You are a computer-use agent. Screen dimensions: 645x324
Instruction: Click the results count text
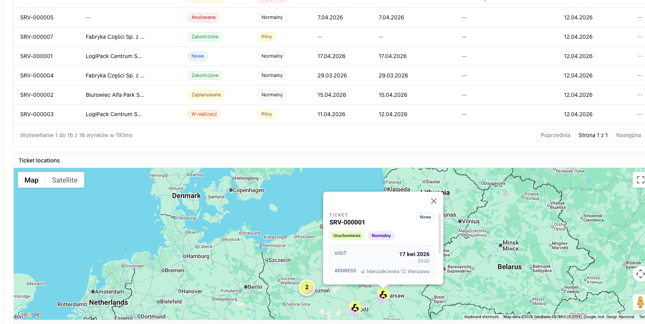coord(76,135)
